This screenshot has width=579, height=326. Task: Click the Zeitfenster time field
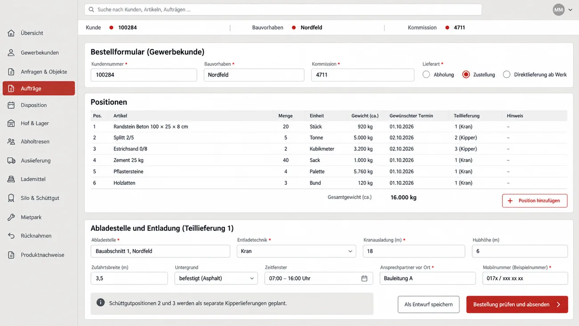click(x=318, y=278)
